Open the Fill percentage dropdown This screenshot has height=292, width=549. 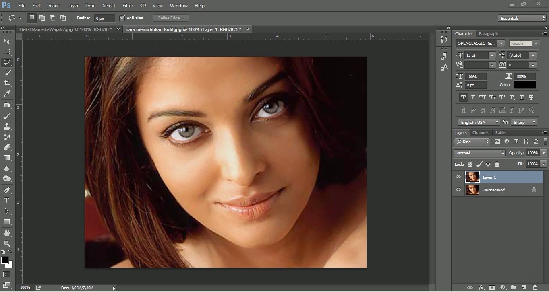click(544, 164)
